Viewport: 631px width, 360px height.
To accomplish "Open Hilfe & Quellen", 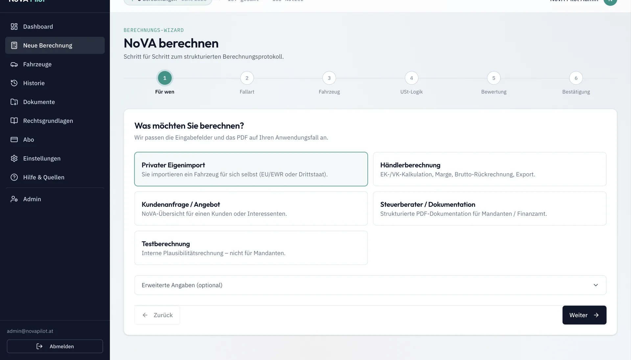I will tap(55, 177).
